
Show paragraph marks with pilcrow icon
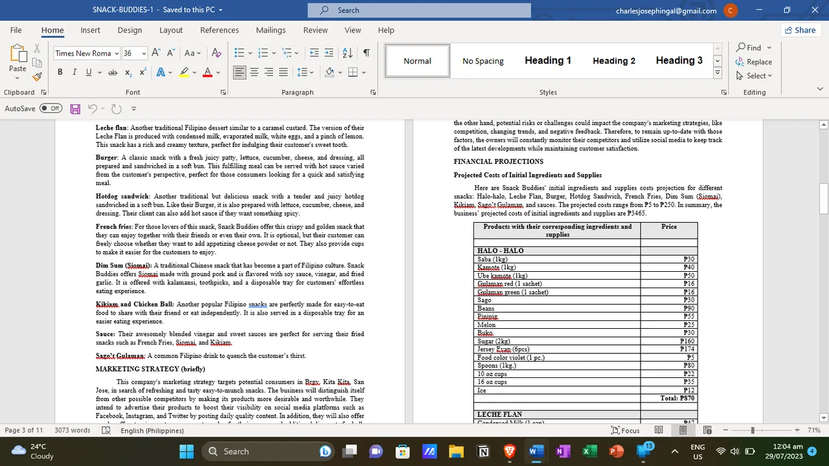(x=366, y=53)
